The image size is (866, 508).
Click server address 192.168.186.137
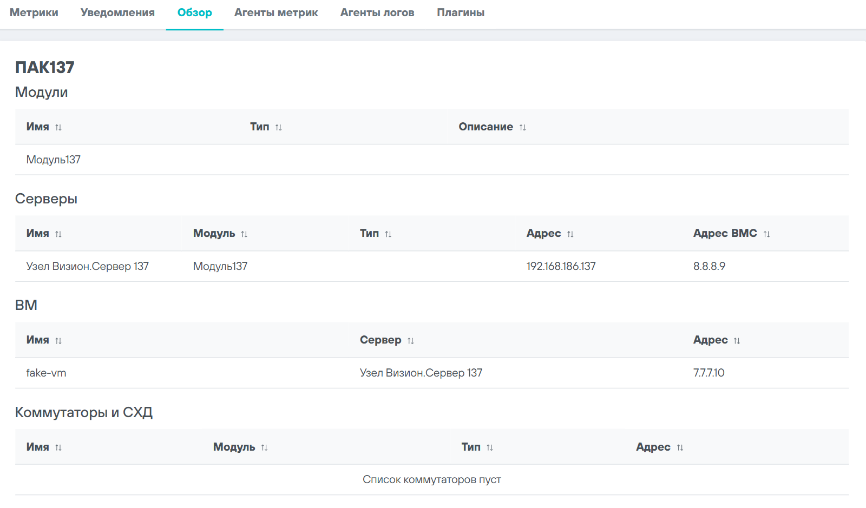tap(561, 266)
